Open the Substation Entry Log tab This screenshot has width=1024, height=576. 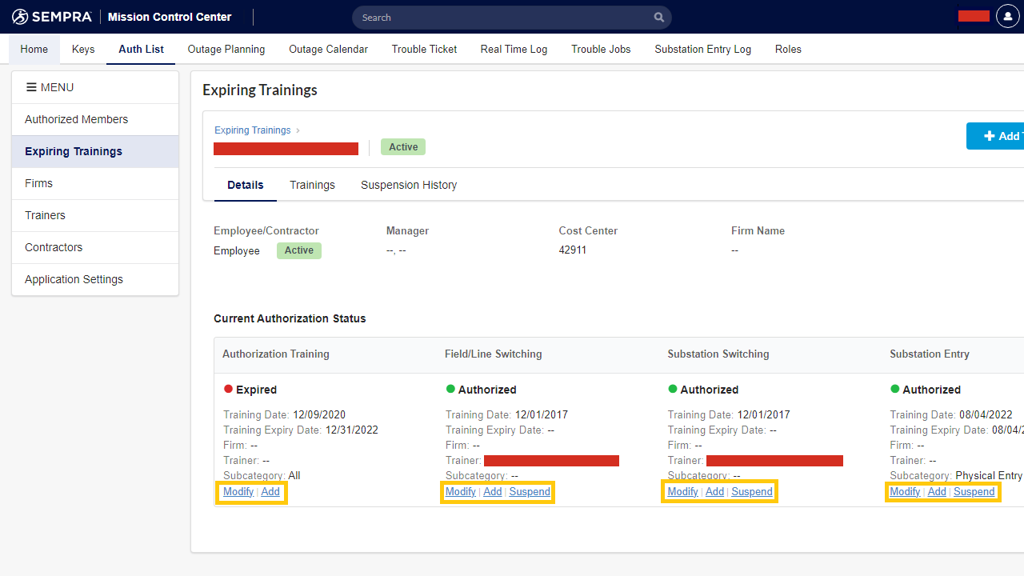[x=702, y=50]
